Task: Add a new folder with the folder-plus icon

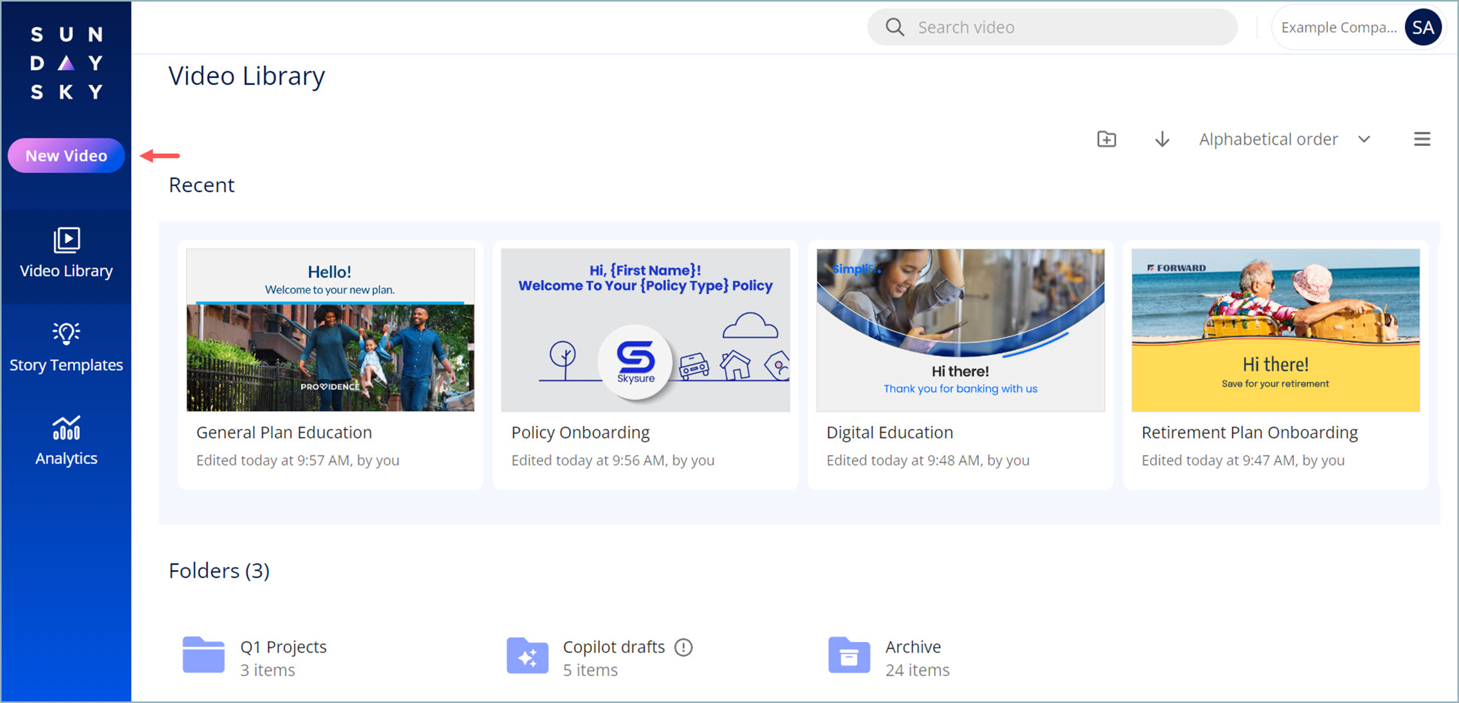Action: [1106, 139]
